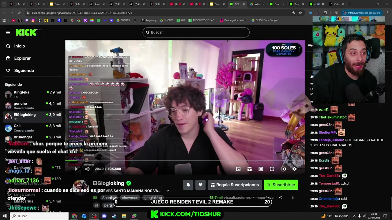Screen dimensions: 392x220
Task: Open the browser extensions puzzle icon
Action: pos(325,13)
